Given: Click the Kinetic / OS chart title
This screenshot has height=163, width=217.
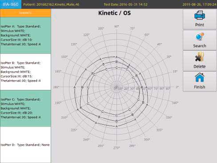Looking at the screenshot, I should 114,13.
